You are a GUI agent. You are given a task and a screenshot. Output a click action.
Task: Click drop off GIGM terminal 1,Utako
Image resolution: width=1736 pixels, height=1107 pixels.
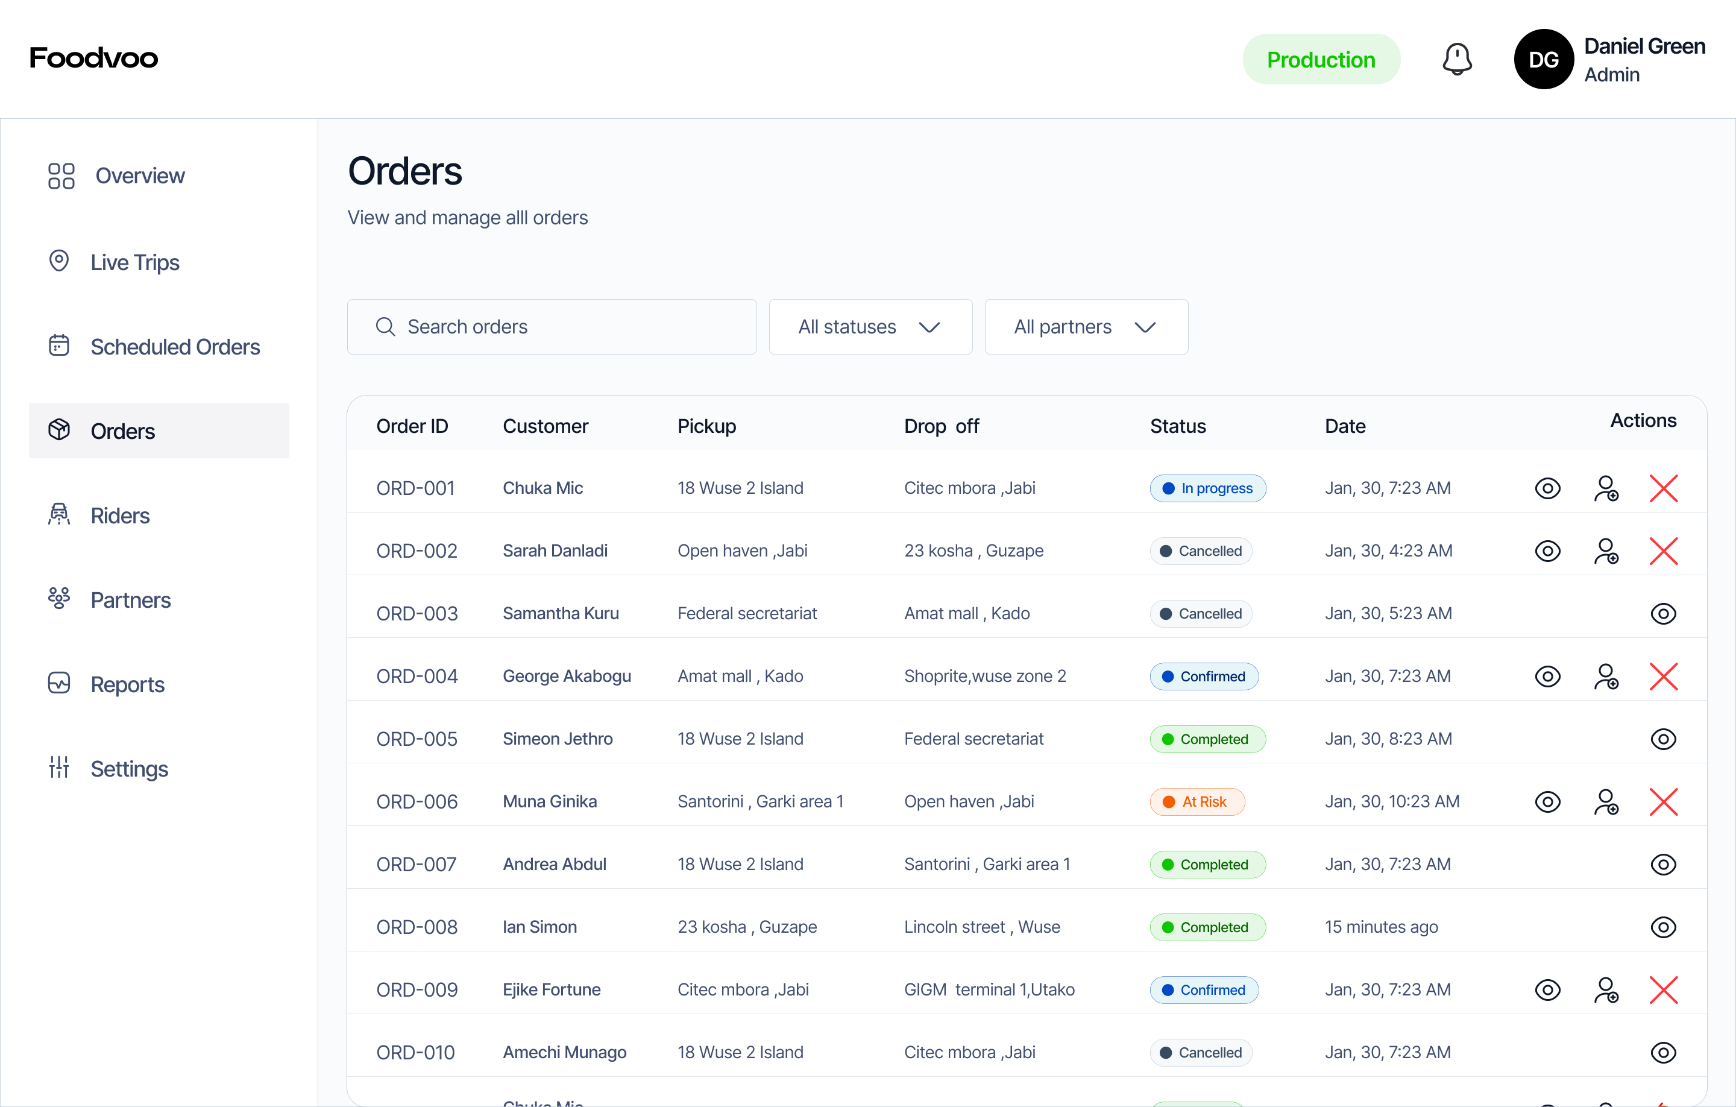click(x=989, y=990)
